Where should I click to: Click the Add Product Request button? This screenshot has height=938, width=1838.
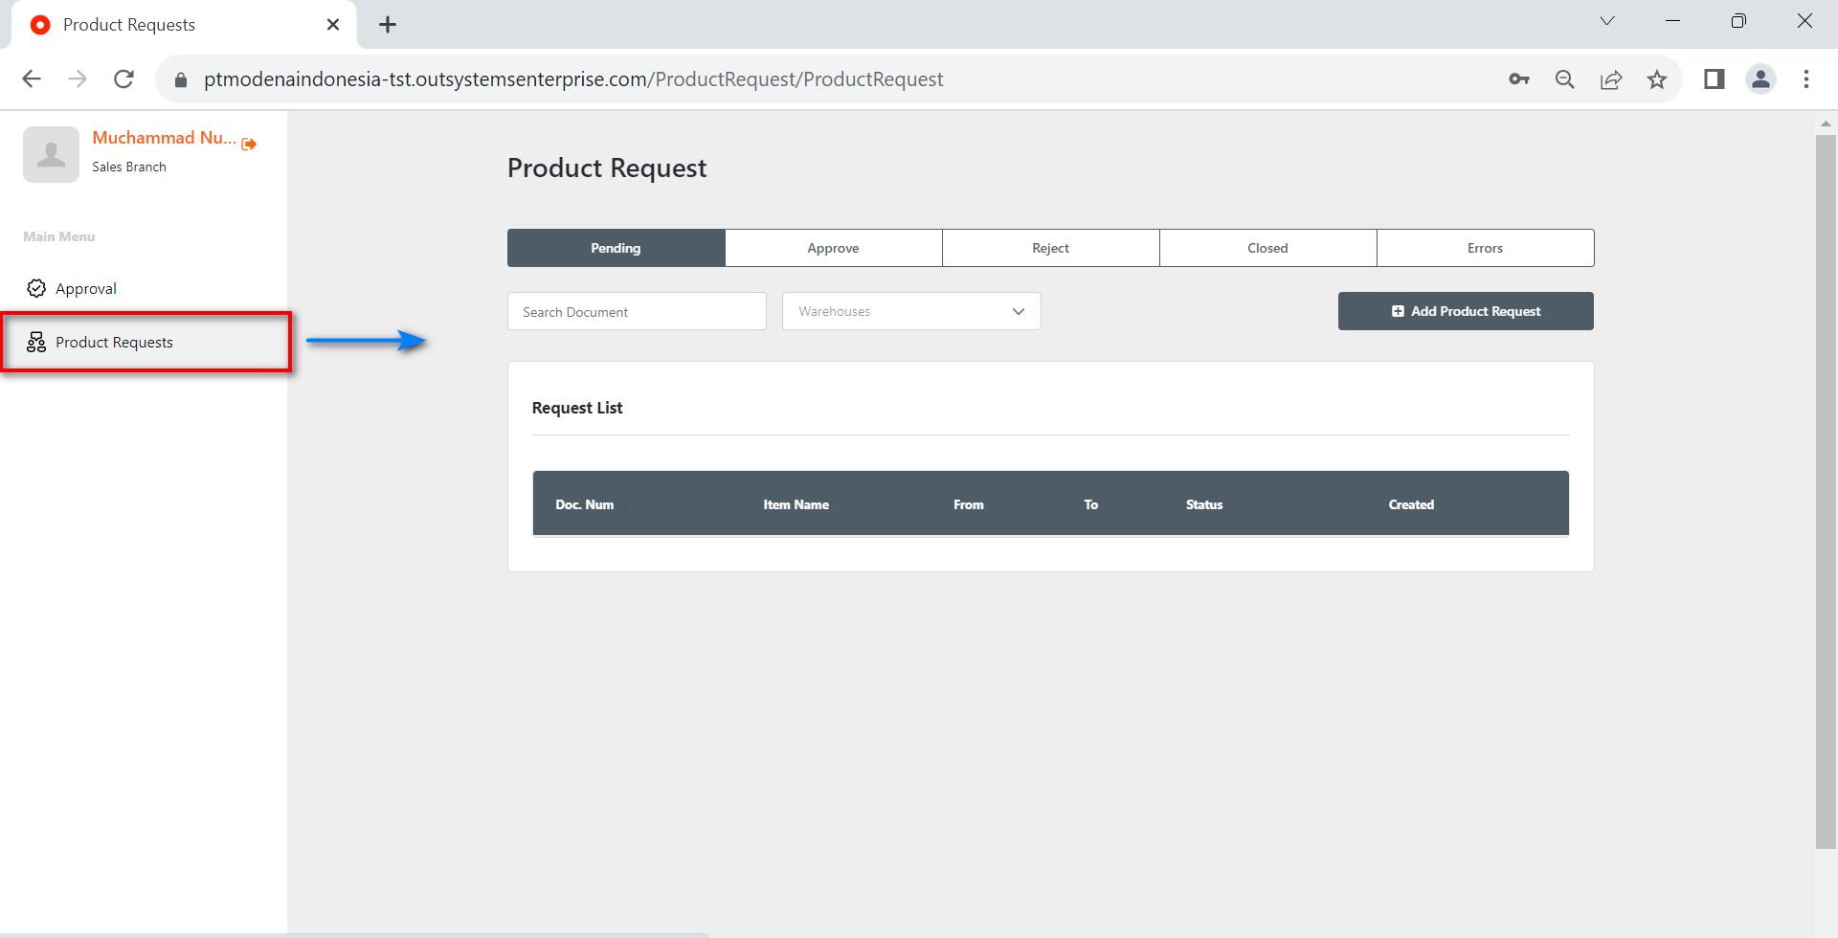[1466, 311]
